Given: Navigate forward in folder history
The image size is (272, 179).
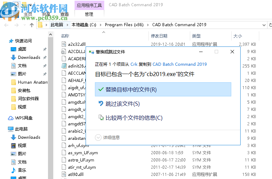Looking at the screenshot, I should point(17,25).
